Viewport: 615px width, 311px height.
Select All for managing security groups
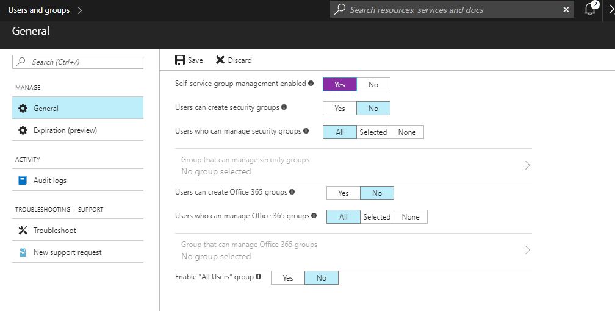click(x=340, y=132)
